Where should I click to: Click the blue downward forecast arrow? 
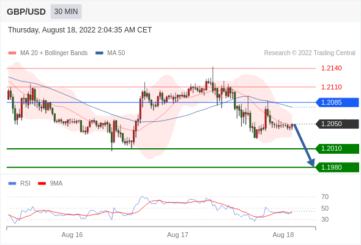tap(304, 145)
